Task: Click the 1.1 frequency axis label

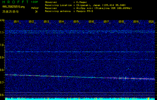Action: [2, 32]
